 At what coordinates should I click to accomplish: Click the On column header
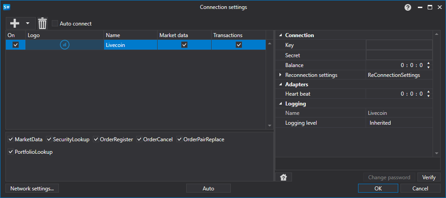pos(16,35)
